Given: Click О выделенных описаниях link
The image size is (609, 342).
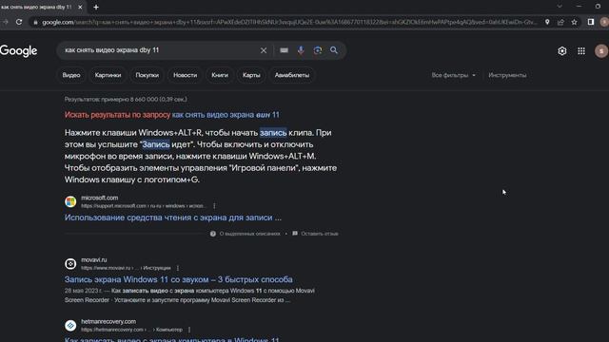Looking at the screenshot, I should click(x=249, y=234).
